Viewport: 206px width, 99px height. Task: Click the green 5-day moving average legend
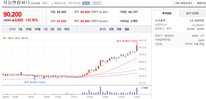pyautogui.click(x=5, y=38)
